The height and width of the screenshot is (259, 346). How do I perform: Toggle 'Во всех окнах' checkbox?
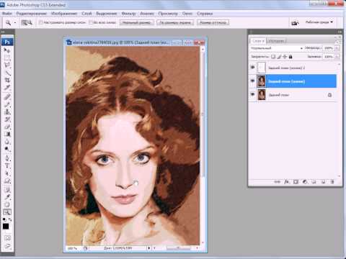(x=91, y=22)
